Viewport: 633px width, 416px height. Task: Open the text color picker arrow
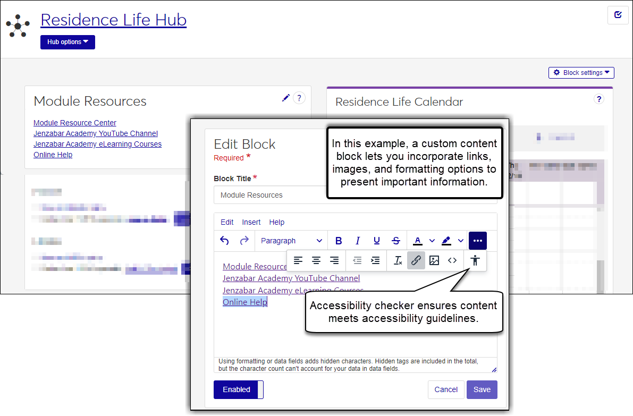tap(432, 241)
